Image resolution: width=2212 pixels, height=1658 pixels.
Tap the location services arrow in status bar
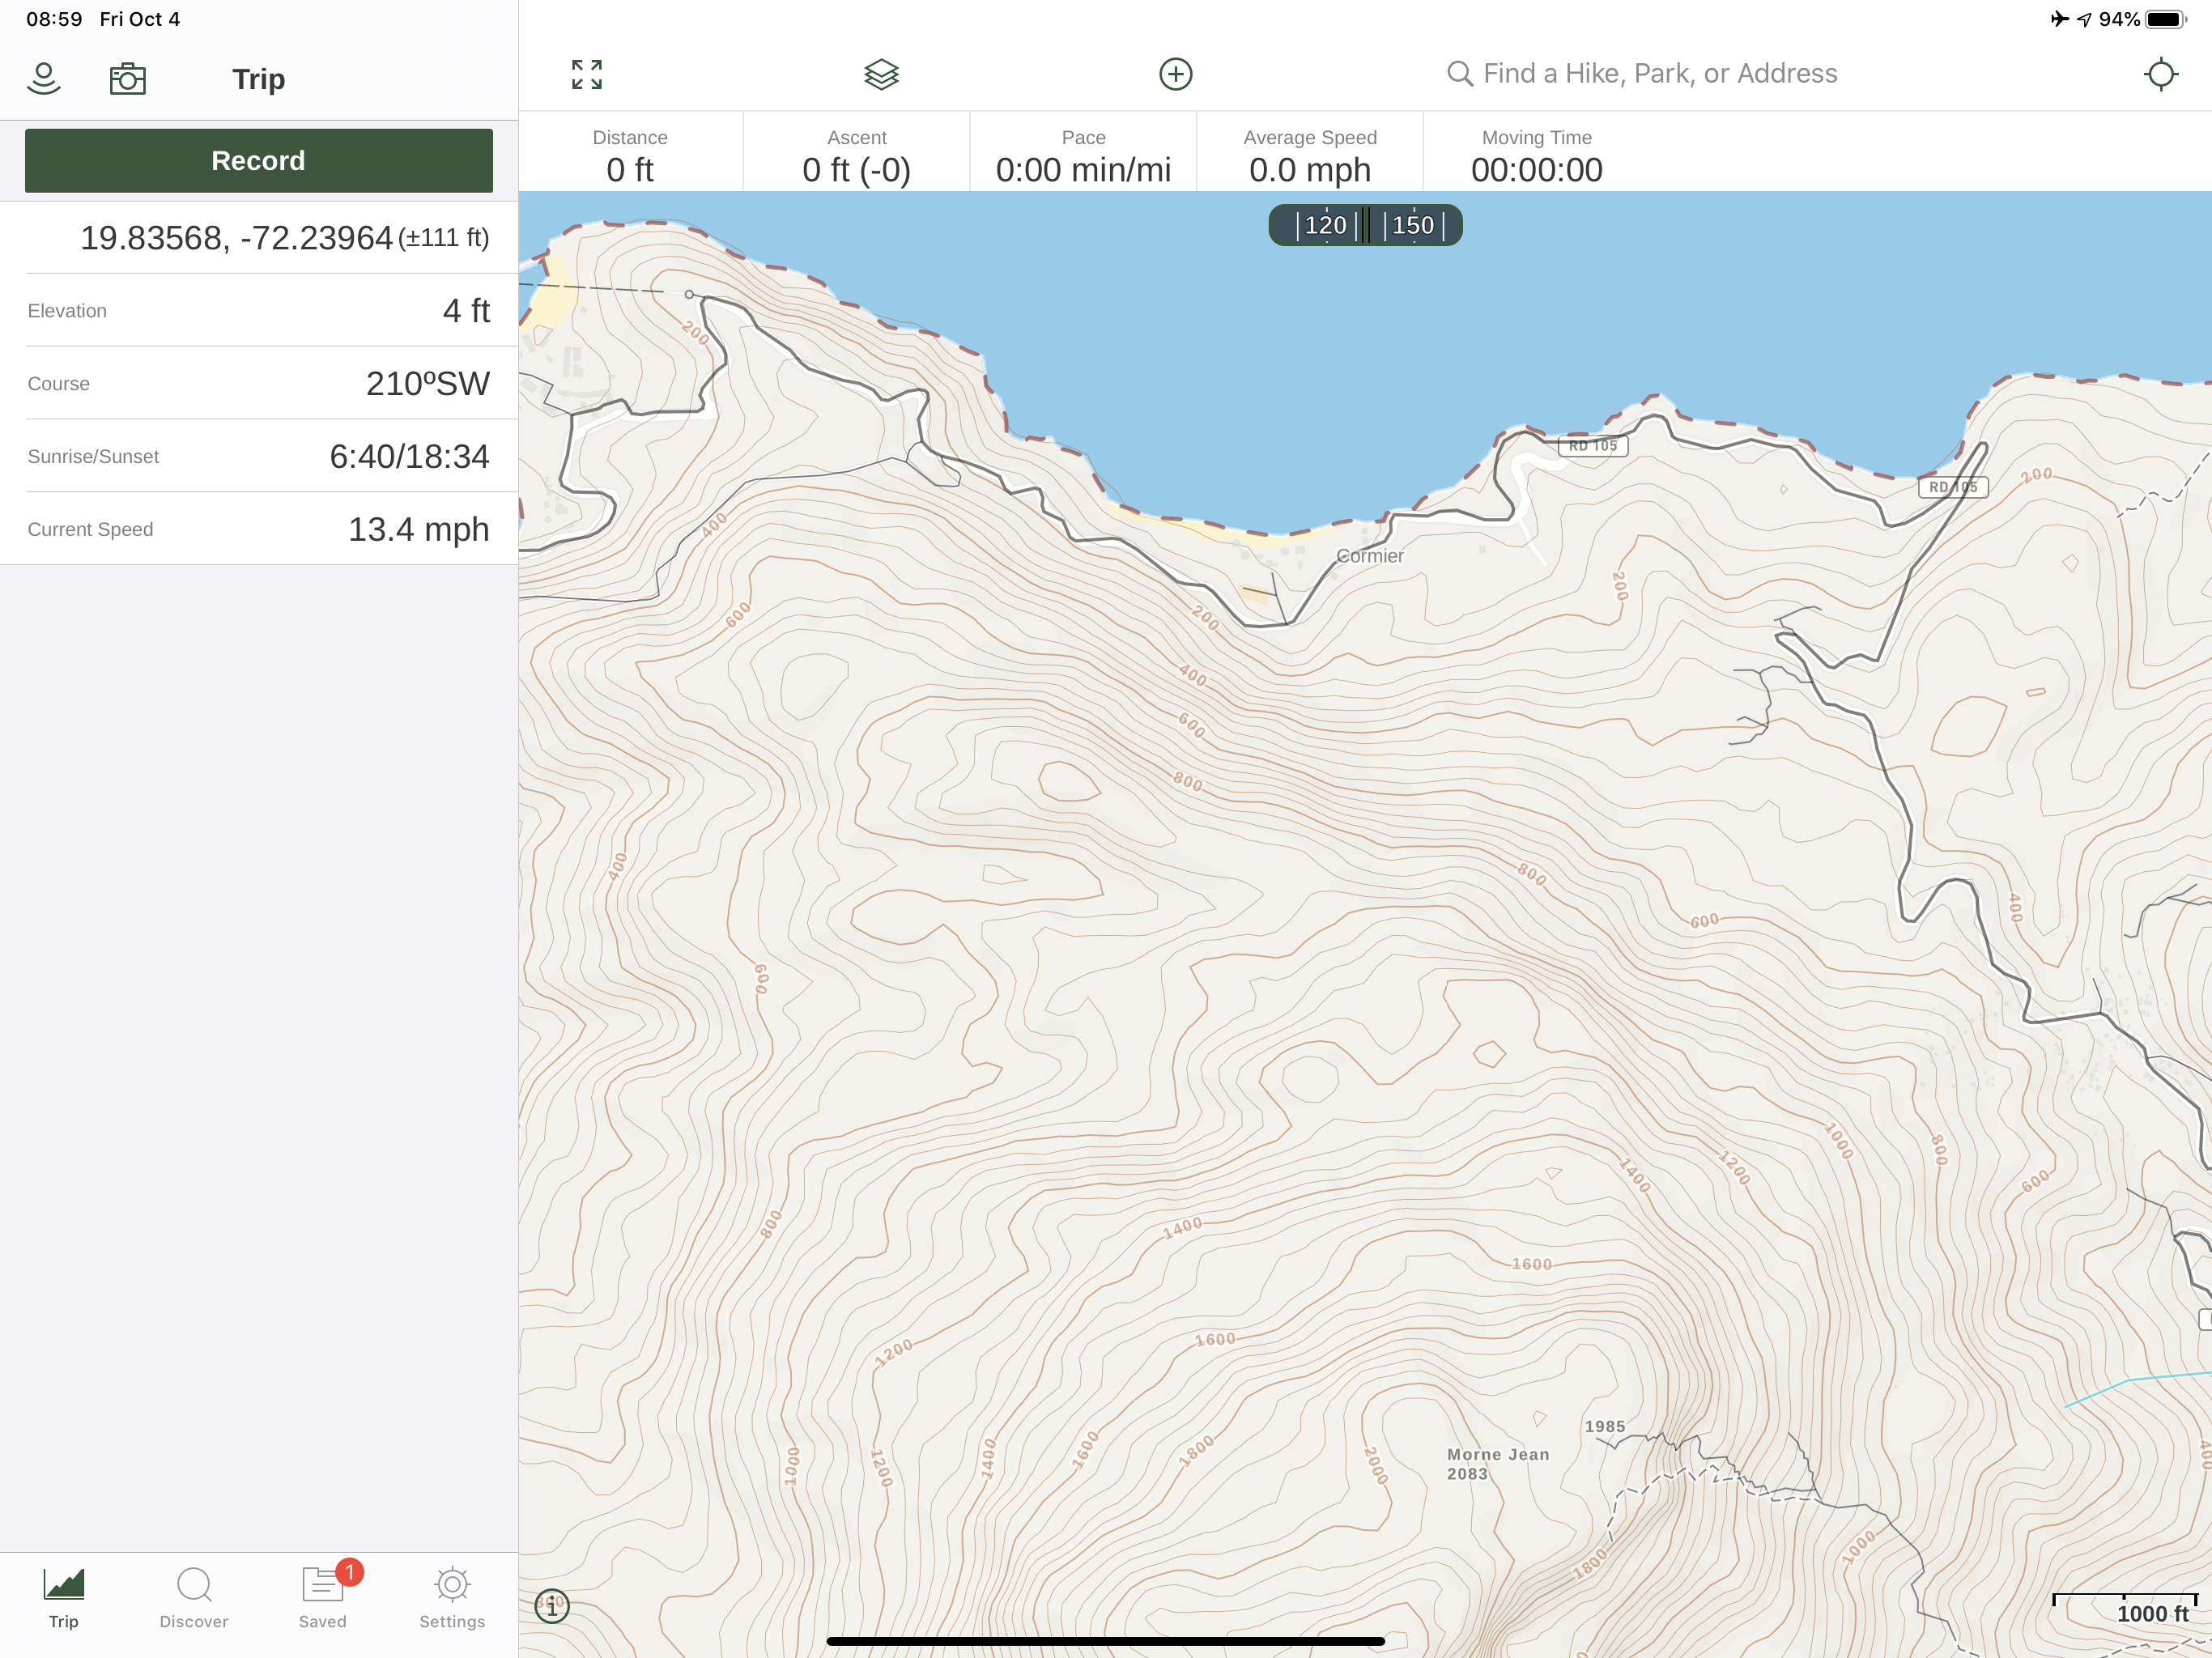point(2084,19)
